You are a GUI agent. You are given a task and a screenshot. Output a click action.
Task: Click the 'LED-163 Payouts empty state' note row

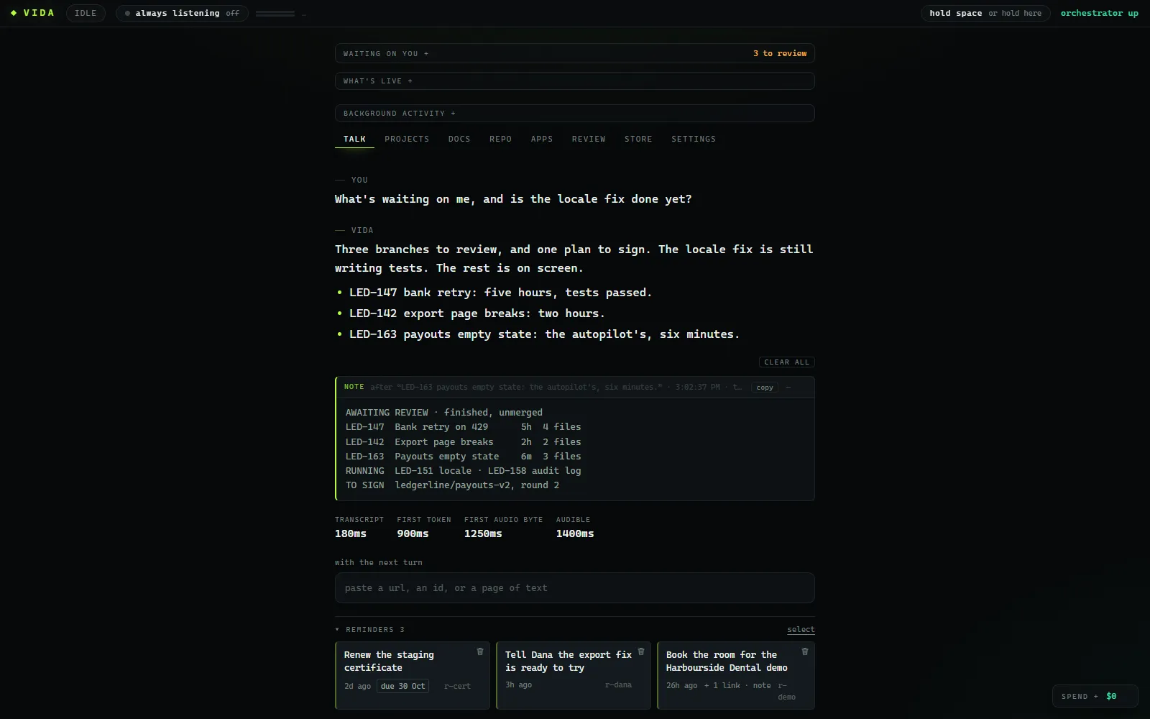pos(463,457)
